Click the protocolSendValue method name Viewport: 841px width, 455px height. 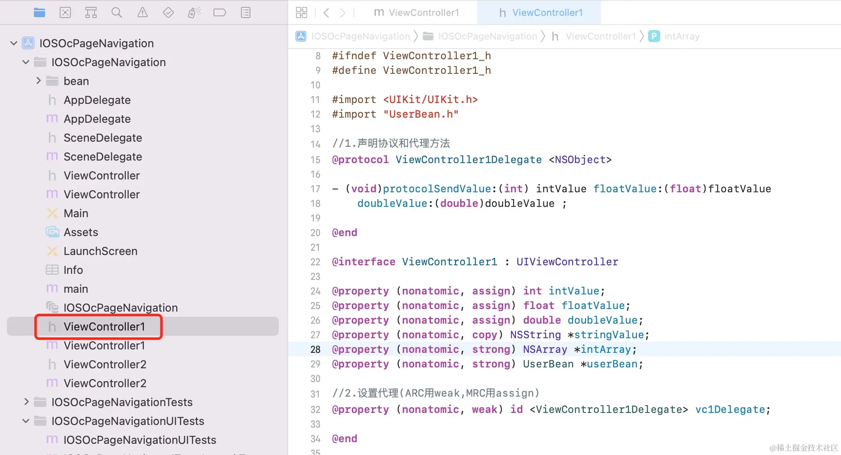(437, 189)
